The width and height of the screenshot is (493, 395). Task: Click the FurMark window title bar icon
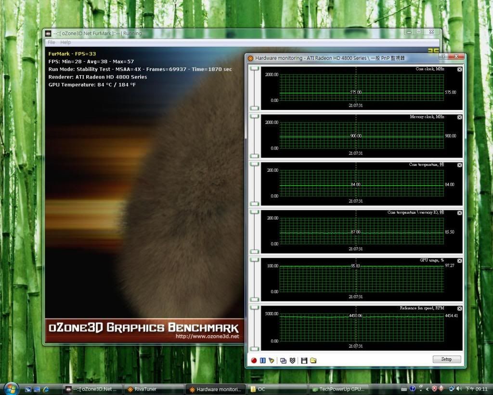pyautogui.click(x=48, y=33)
